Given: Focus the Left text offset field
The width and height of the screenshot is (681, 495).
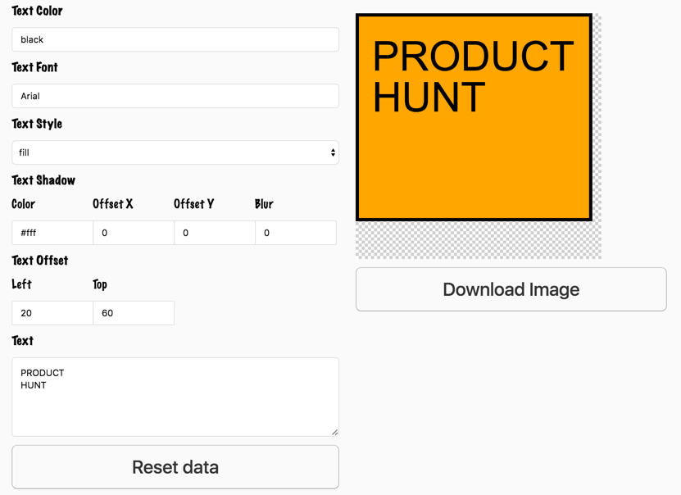Looking at the screenshot, I should pos(52,313).
